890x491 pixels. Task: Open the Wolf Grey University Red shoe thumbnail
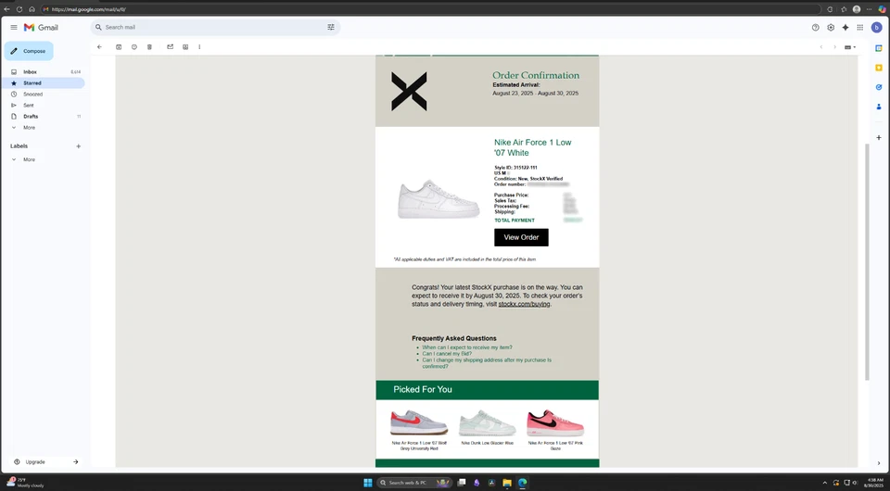(419, 423)
